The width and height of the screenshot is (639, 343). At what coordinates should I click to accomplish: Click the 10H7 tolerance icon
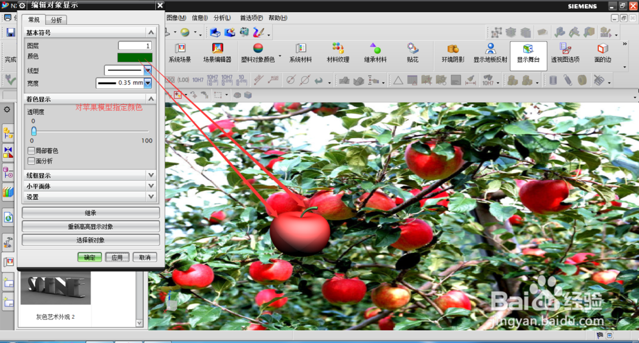(197, 80)
